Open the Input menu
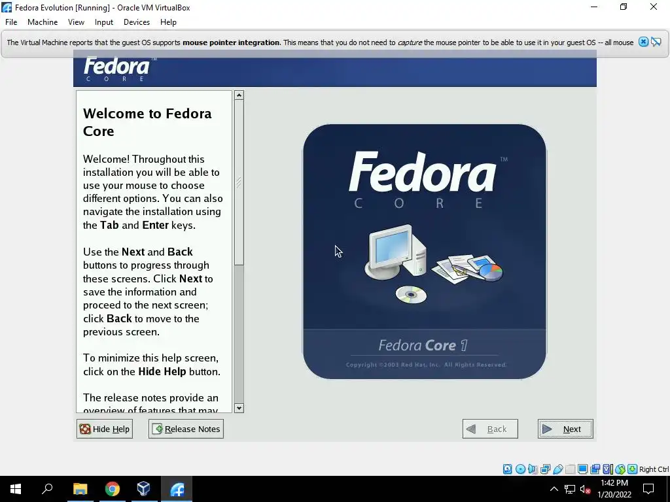 click(x=104, y=22)
